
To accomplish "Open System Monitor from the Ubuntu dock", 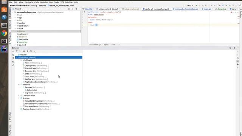I will [4, 41].
